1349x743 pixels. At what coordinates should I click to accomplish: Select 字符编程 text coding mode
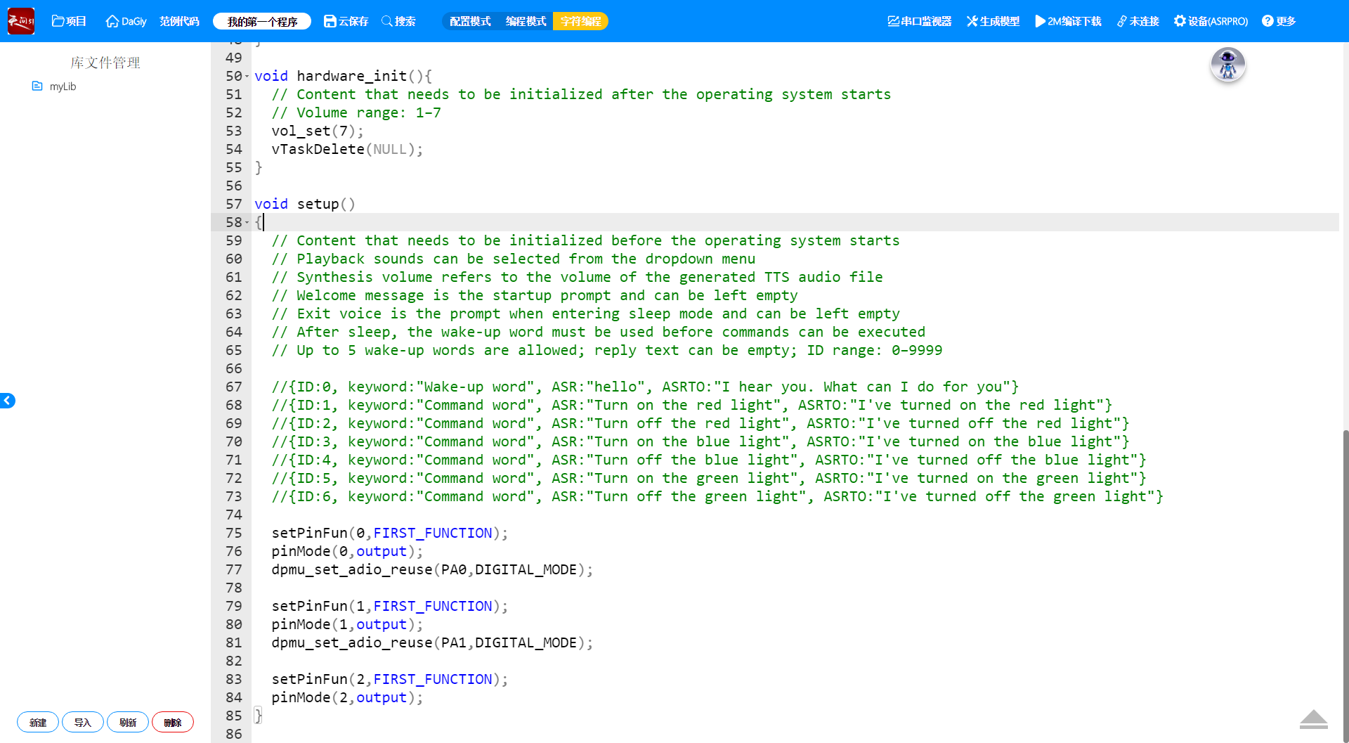point(580,21)
